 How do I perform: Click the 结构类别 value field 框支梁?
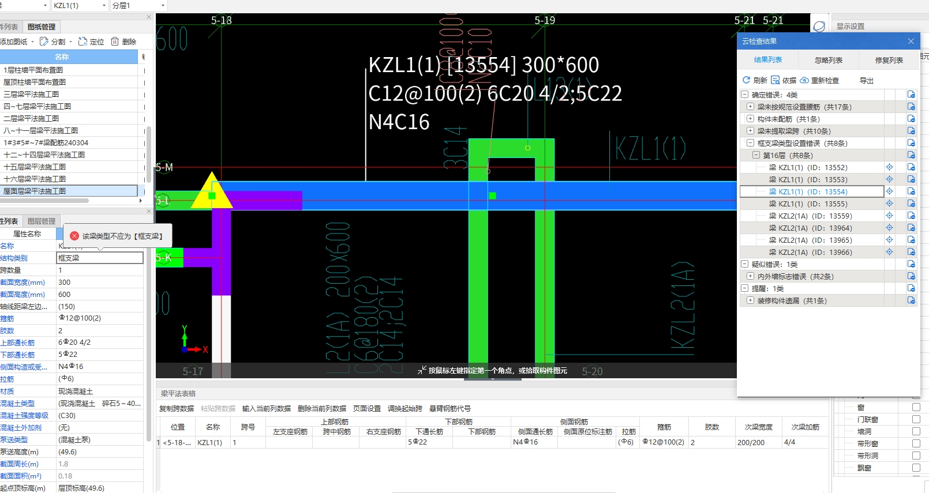point(100,258)
